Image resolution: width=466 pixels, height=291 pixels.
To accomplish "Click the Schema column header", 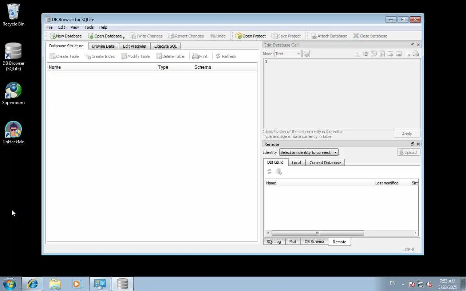I will pyautogui.click(x=225, y=67).
